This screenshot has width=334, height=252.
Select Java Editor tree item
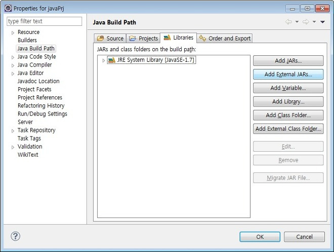tap(30, 73)
